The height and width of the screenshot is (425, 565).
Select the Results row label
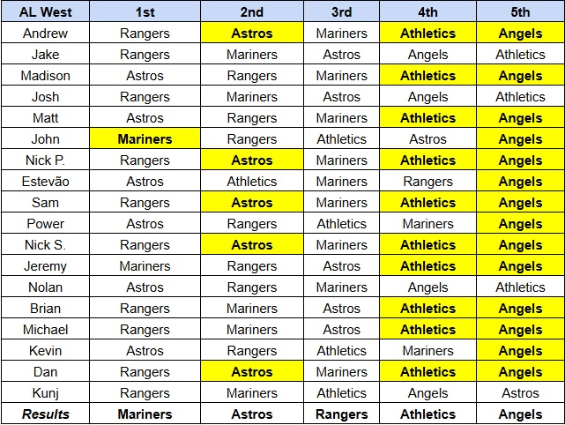click(x=45, y=414)
